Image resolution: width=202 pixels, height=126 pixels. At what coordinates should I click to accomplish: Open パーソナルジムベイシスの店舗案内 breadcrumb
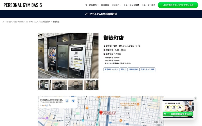point(38,22)
